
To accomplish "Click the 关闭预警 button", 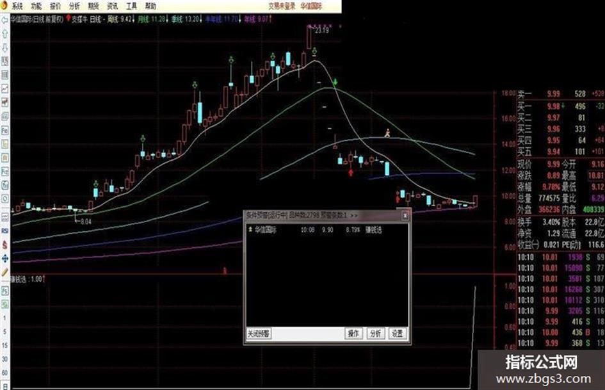I will (259, 333).
